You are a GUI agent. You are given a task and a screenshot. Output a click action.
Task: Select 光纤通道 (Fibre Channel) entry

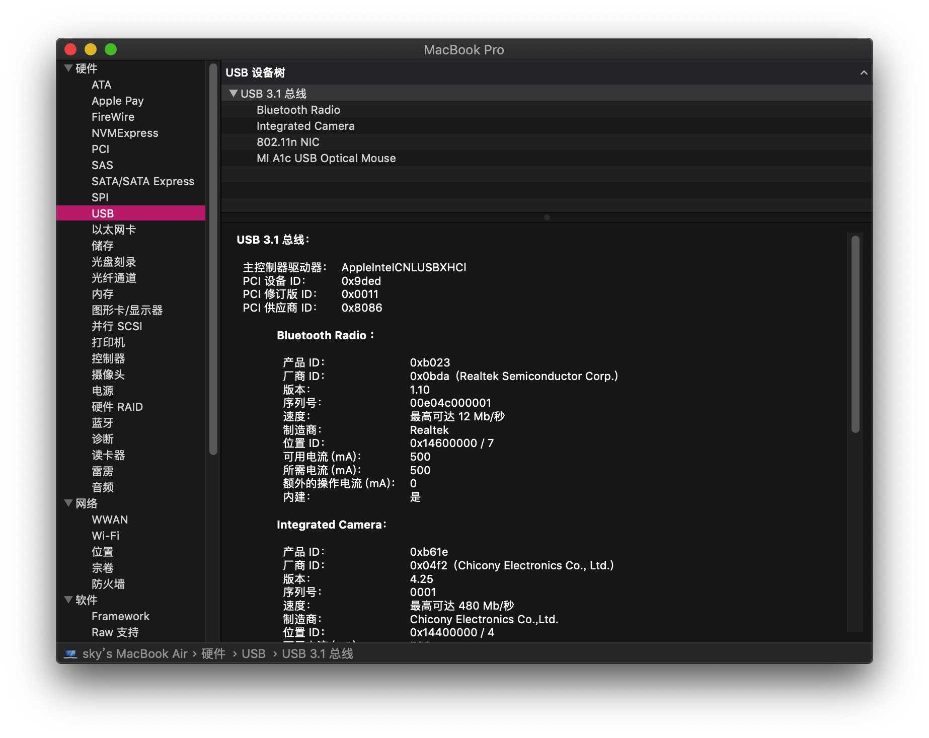point(114,278)
